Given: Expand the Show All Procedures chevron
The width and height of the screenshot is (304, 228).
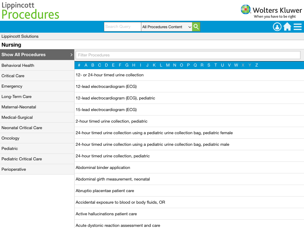Looking at the screenshot, I should click(x=71, y=55).
